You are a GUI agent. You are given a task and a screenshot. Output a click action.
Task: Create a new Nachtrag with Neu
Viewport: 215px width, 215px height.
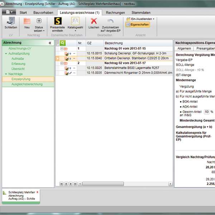(x=27, y=21)
